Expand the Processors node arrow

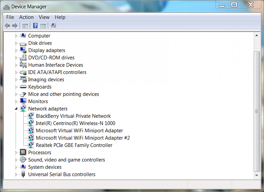[16, 153]
